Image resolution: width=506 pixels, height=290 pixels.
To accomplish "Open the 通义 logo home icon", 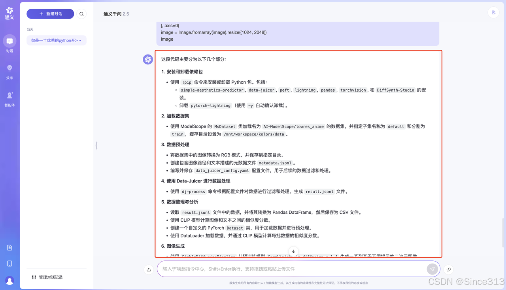I will 9,11.
